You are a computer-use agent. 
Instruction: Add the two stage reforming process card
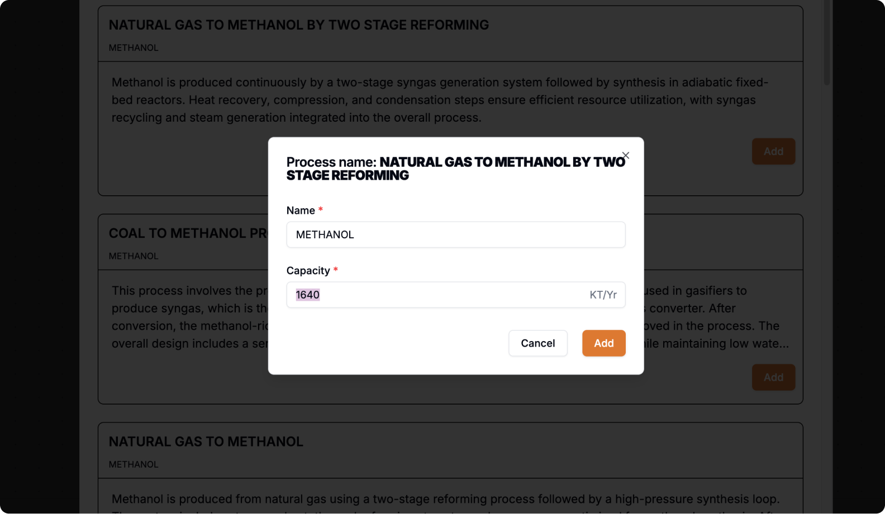pyautogui.click(x=773, y=151)
